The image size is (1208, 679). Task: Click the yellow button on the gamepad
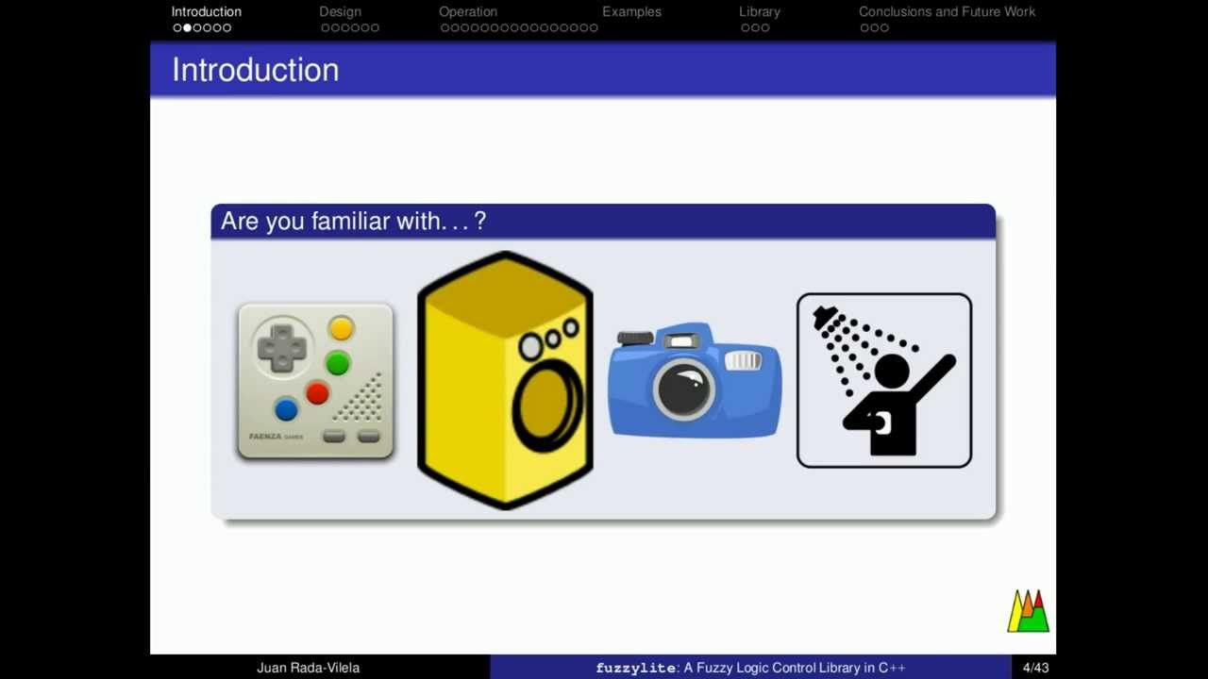341,328
